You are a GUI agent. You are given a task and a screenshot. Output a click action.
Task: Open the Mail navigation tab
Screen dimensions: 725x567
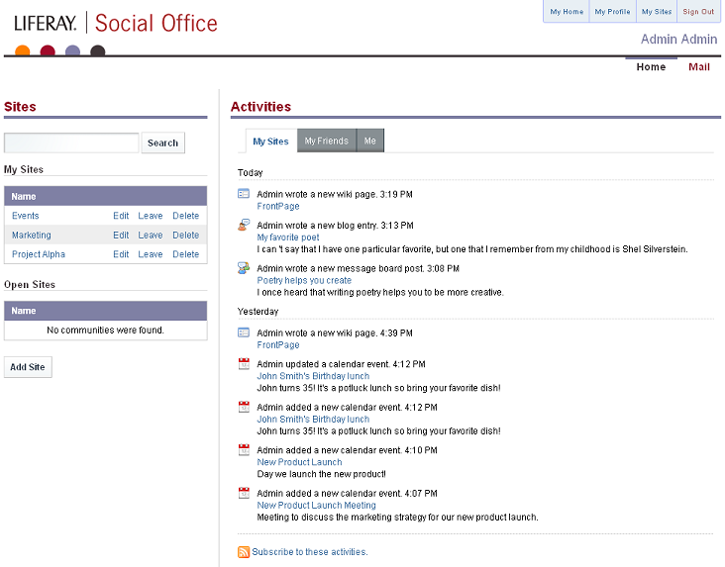point(699,67)
